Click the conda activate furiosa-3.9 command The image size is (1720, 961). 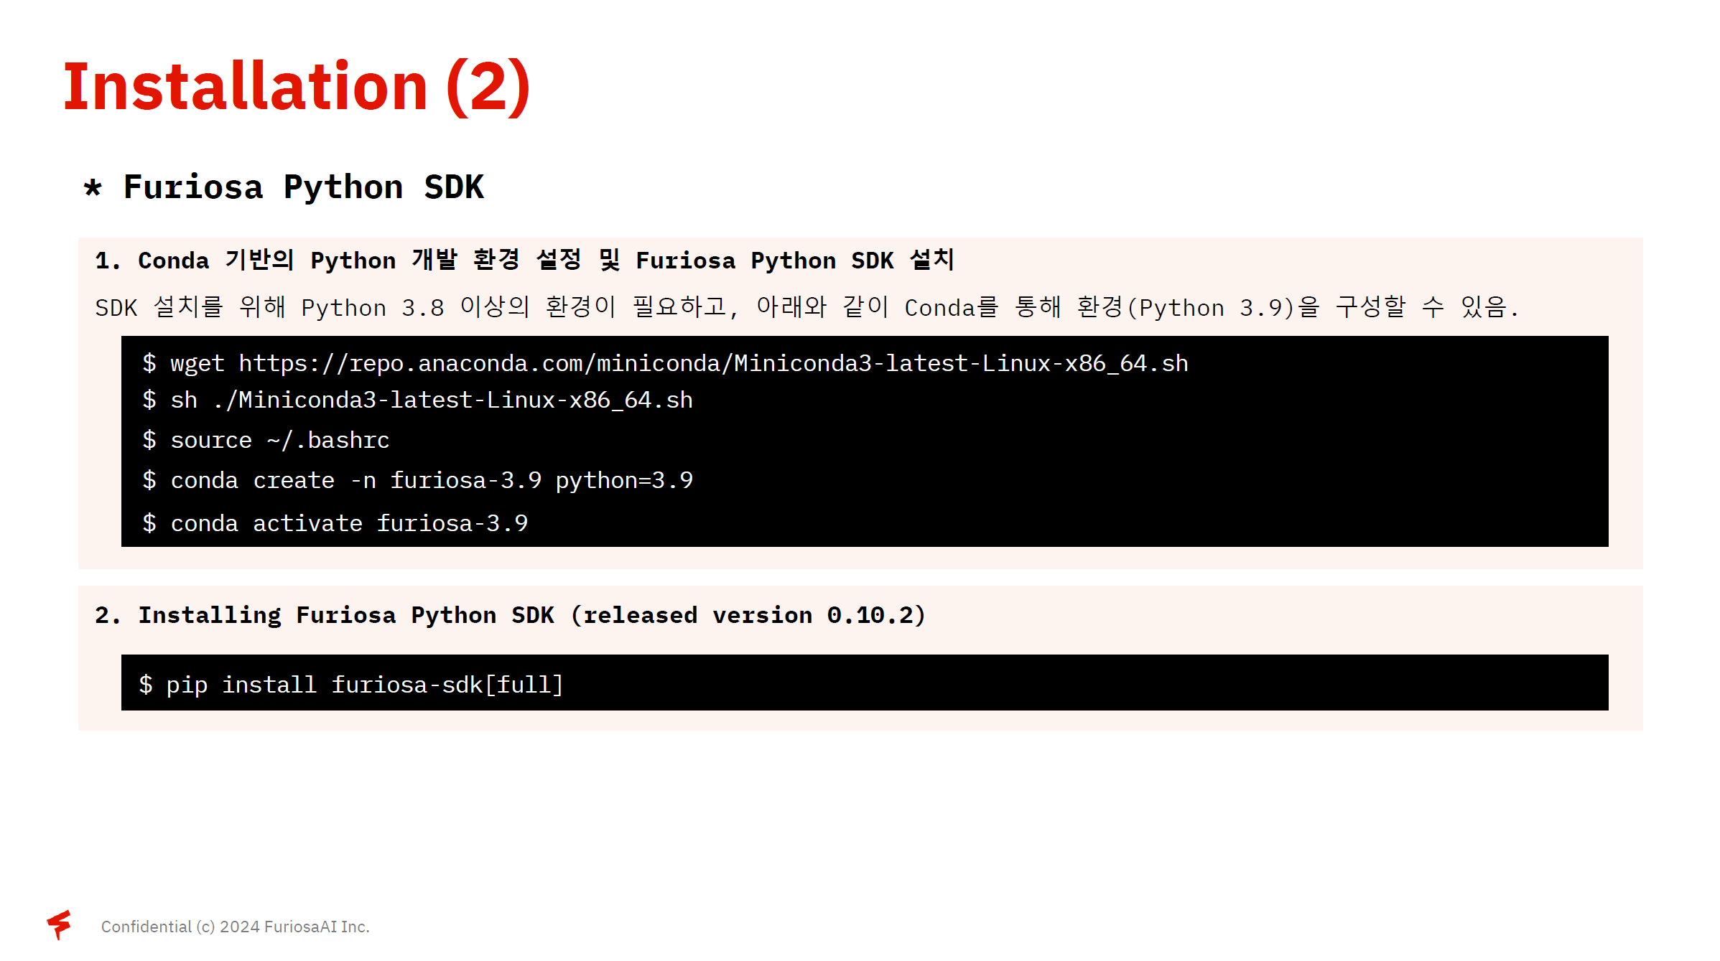348,523
